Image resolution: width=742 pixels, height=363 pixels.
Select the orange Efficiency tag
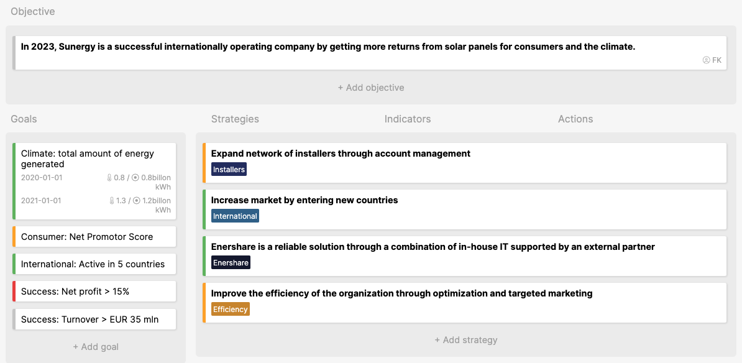pyautogui.click(x=230, y=309)
